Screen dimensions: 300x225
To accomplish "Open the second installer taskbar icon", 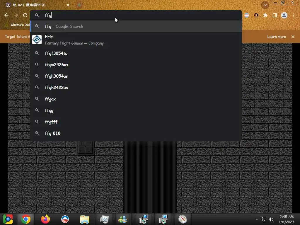I will pos(163,219).
